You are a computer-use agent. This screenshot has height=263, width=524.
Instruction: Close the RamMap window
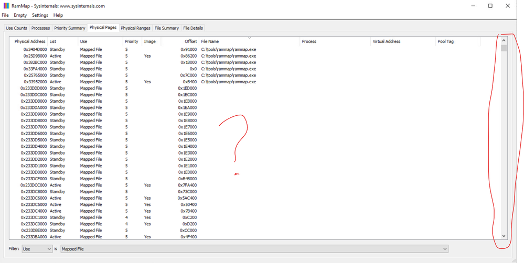click(x=508, y=6)
